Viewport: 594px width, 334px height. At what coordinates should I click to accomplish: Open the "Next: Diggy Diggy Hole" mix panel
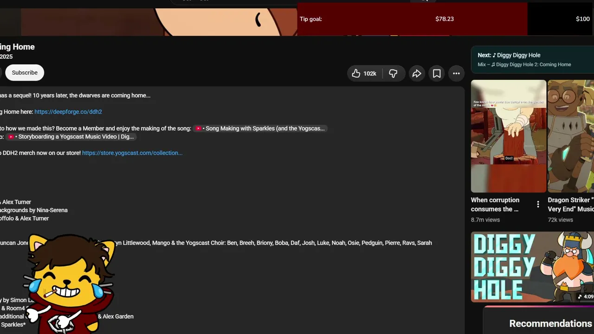pyautogui.click(x=532, y=60)
